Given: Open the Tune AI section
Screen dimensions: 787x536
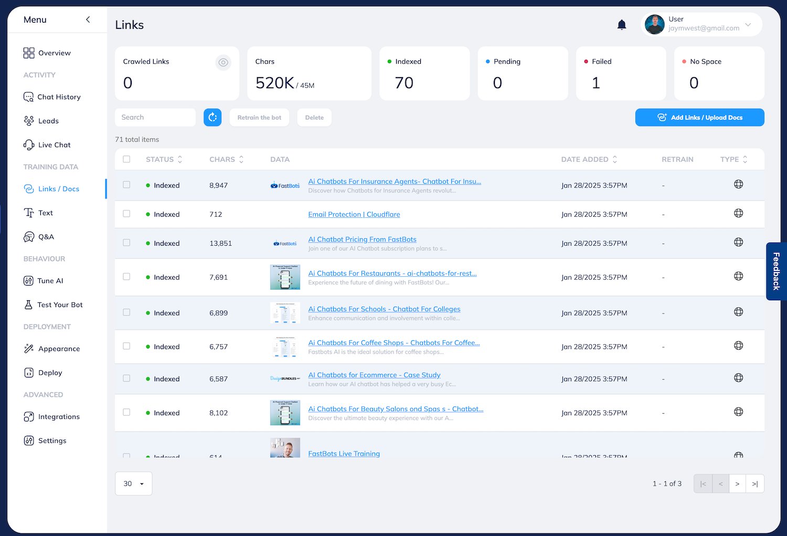Looking at the screenshot, I should (x=50, y=281).
